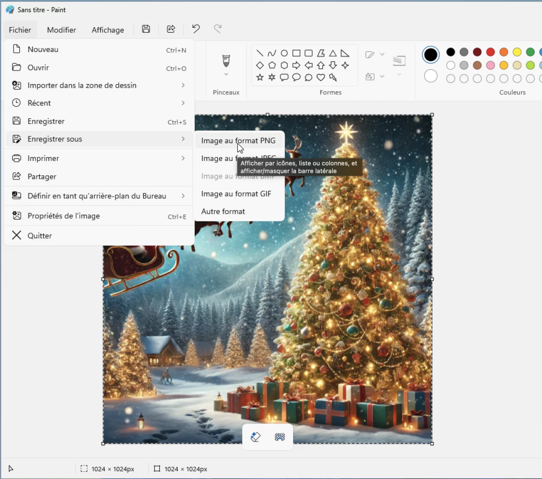Image resolution: width=542 pixels, height=479 pixels.
Task: Select the four-point star shape
Action: coord(345,65)
